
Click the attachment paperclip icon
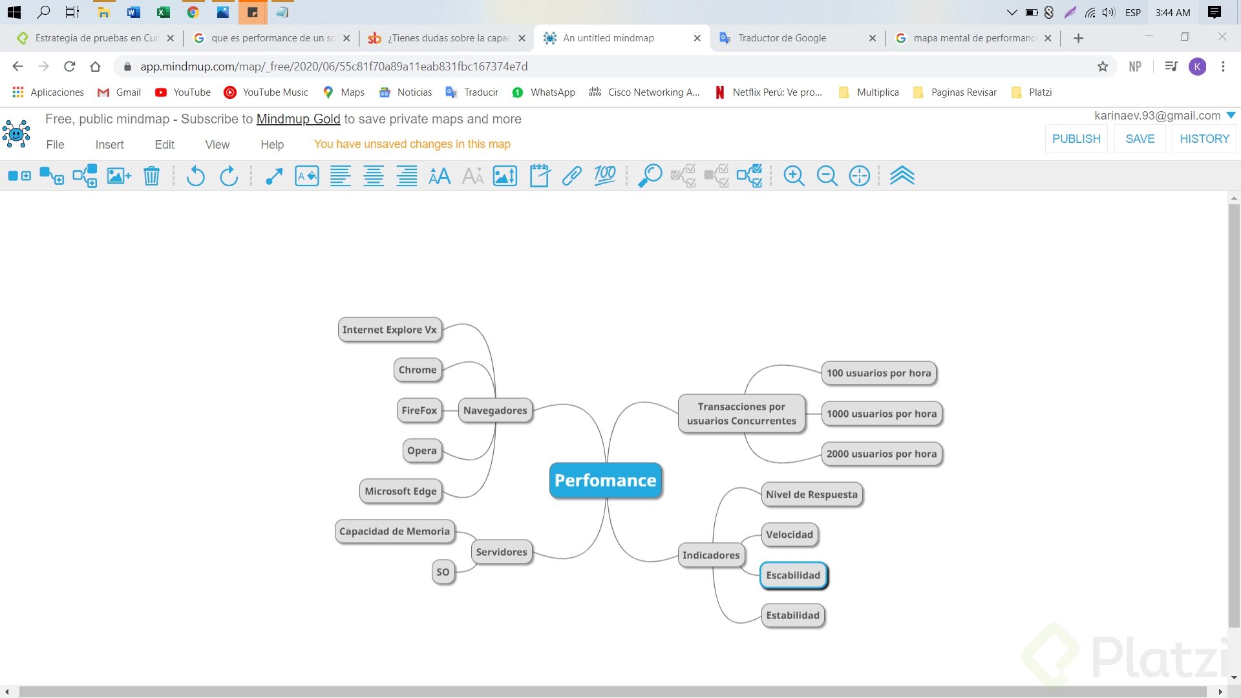pos(572,176)
